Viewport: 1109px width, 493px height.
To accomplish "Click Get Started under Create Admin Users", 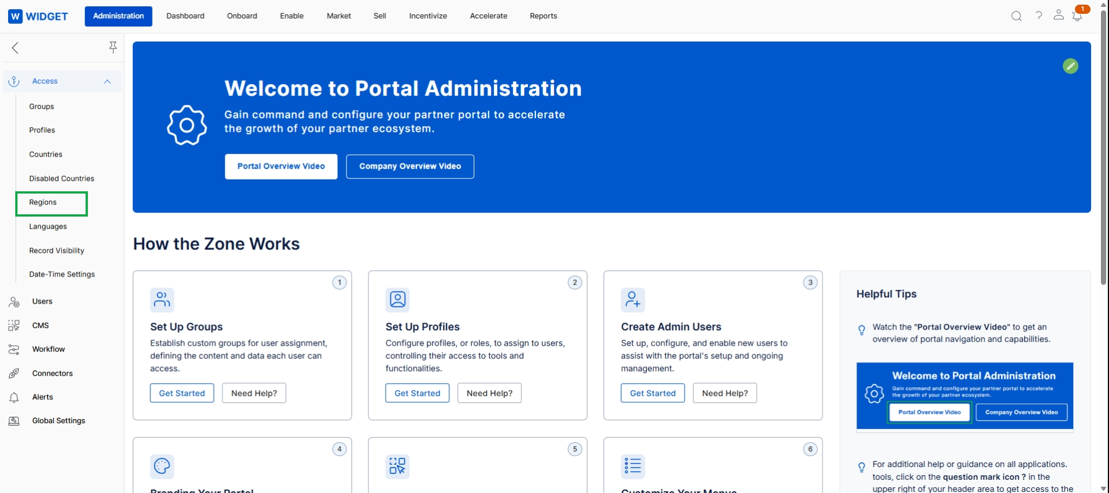I will pyautogui.click(x=653, y=393).
